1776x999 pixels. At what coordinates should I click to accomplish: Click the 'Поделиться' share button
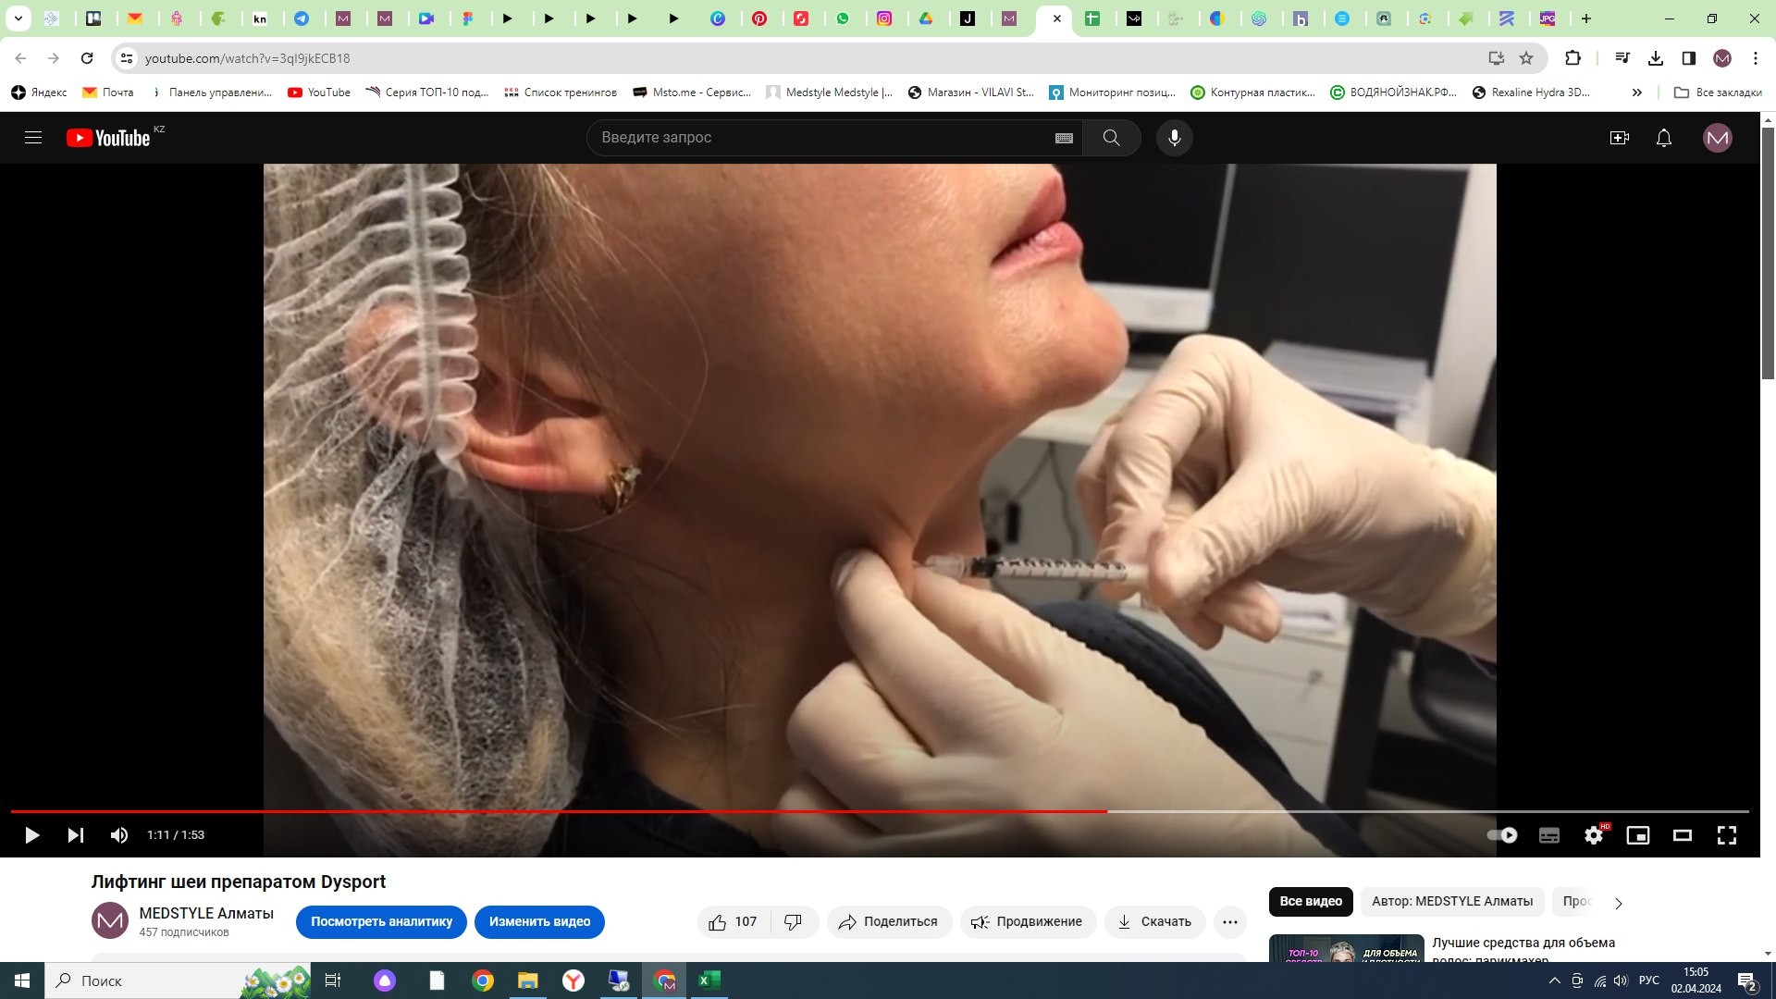click(x=888, y=921)
